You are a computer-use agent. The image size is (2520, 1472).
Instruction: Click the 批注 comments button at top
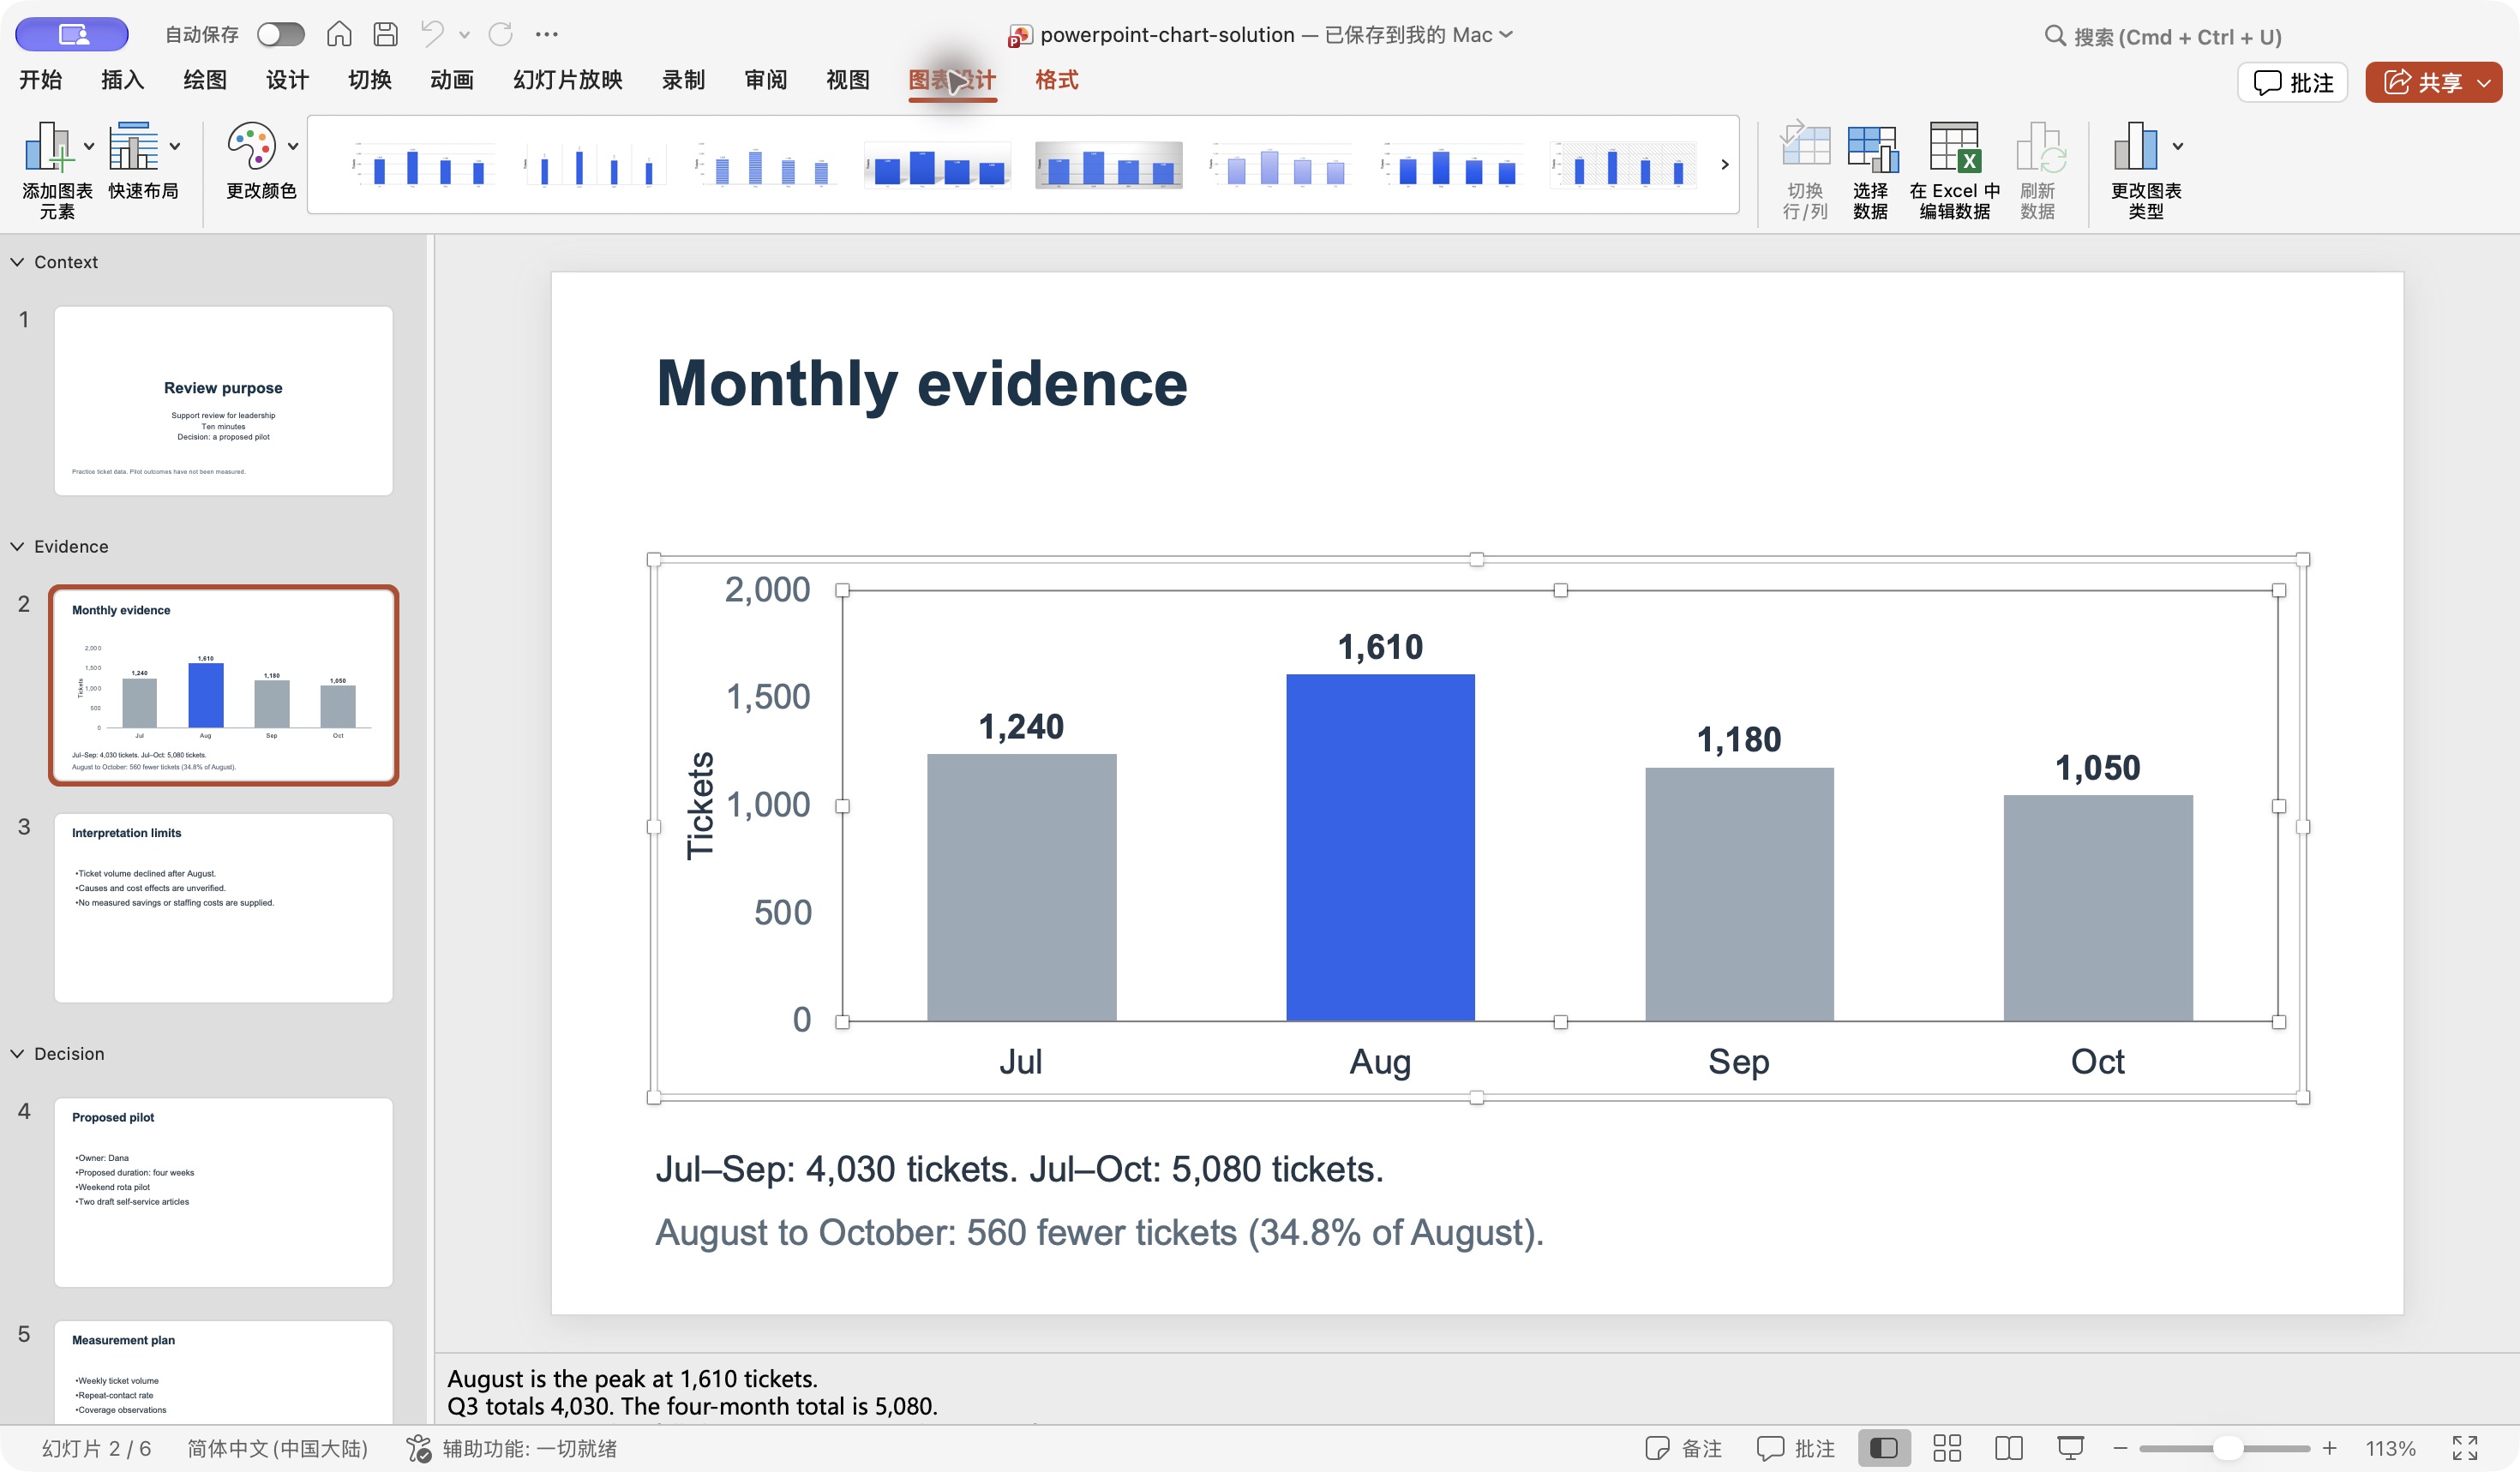[x=2292, y=83]
